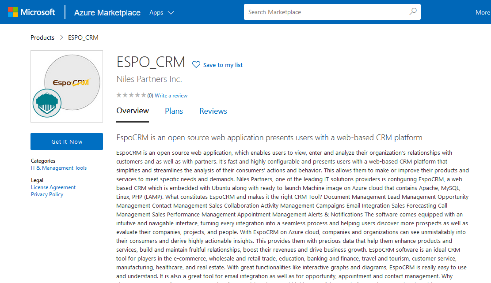The height and width of the screenshot is (283, 491).
Task: Go to Products breadcrumb
Action: pyautogui.click(x=42, y=37)
